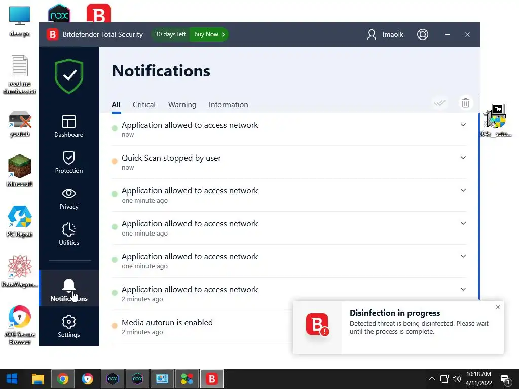
Task: Open the Protection shield section
Action: coord(69,163)
